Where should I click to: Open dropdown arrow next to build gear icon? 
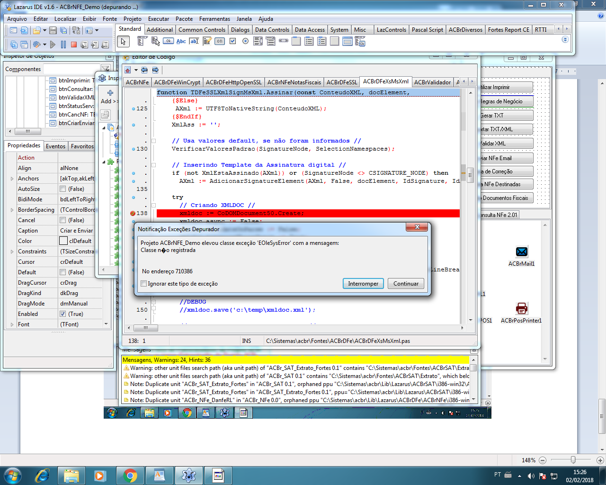pos(45,45)
